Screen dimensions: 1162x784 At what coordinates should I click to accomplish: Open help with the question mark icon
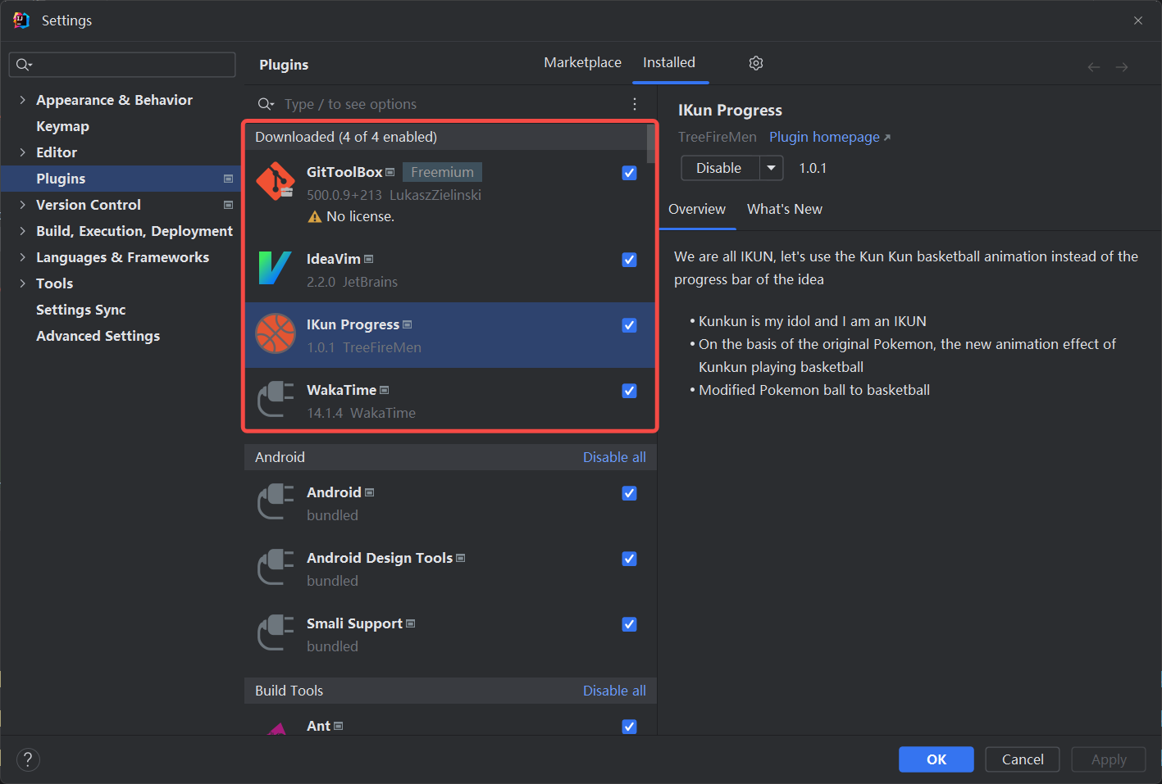[28, 759]
